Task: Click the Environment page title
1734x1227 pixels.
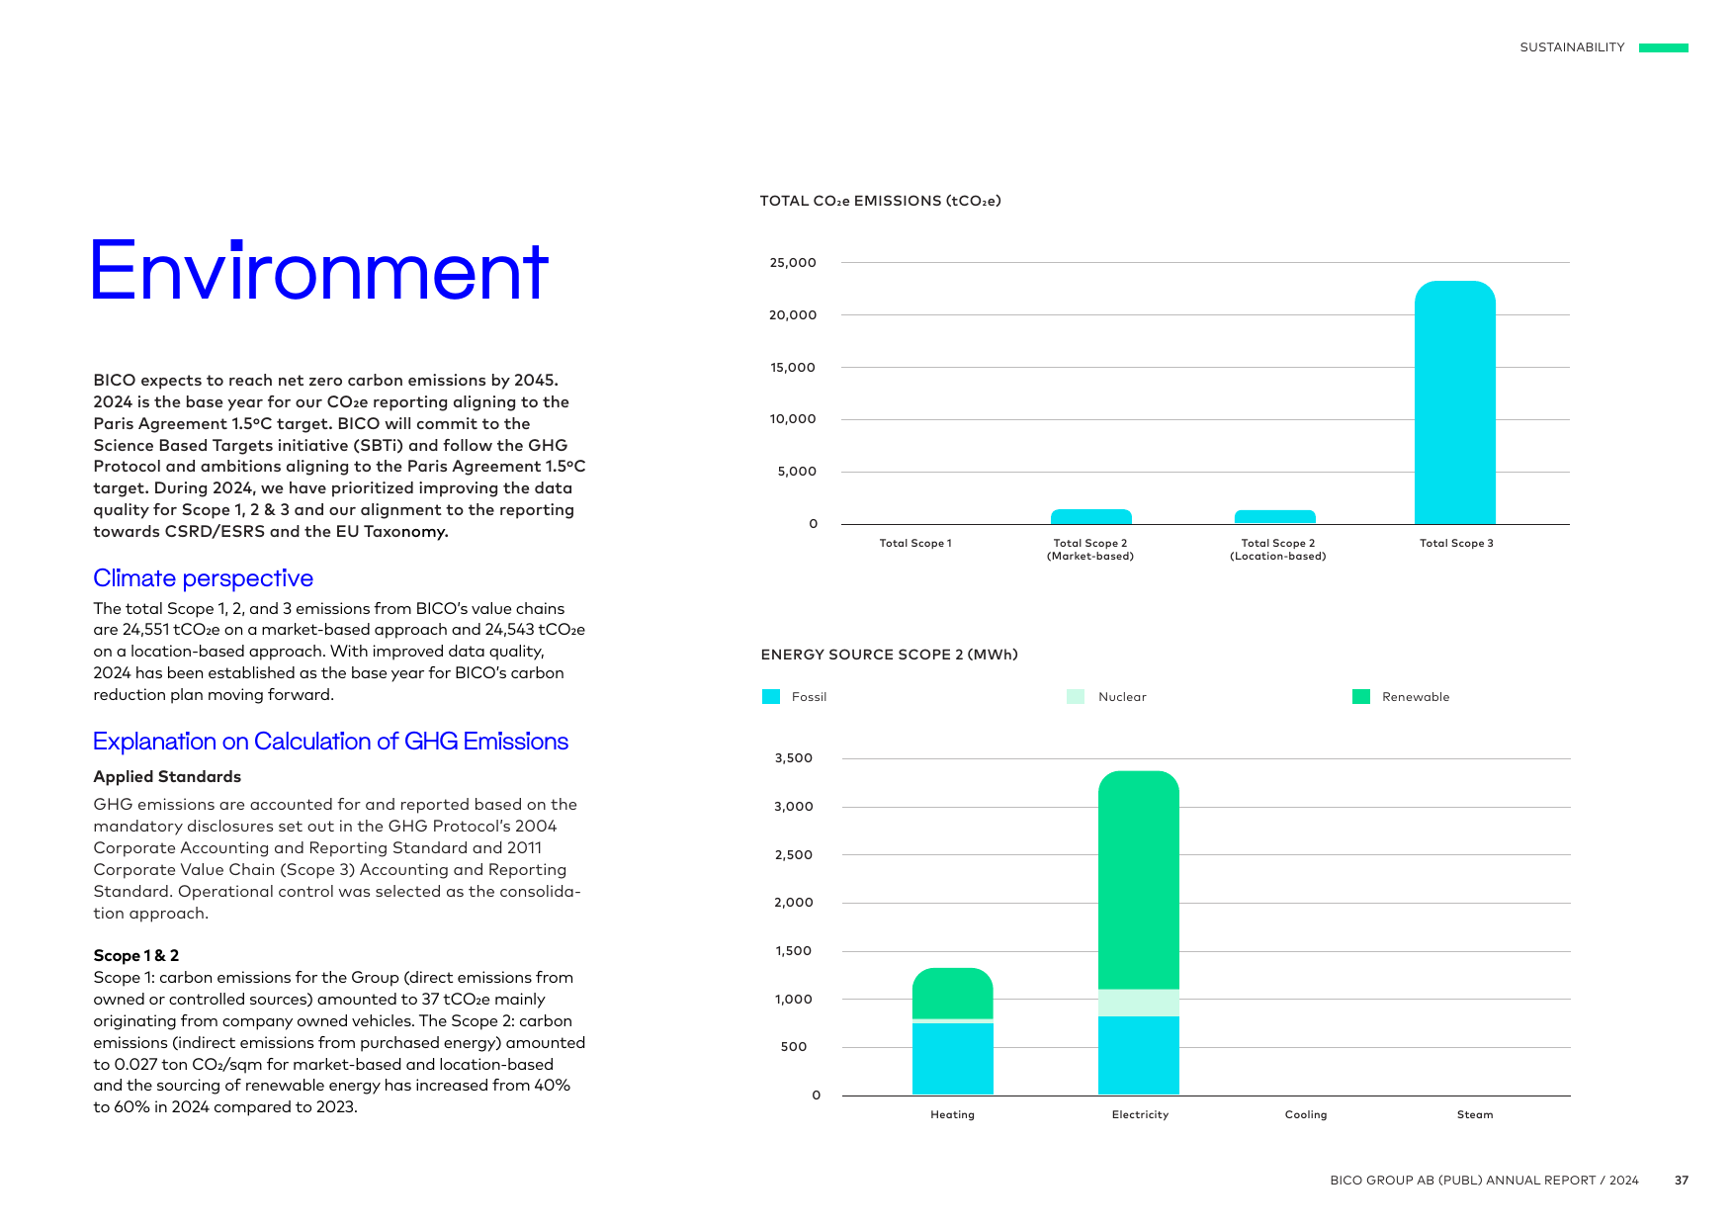Action: point(318,270)
